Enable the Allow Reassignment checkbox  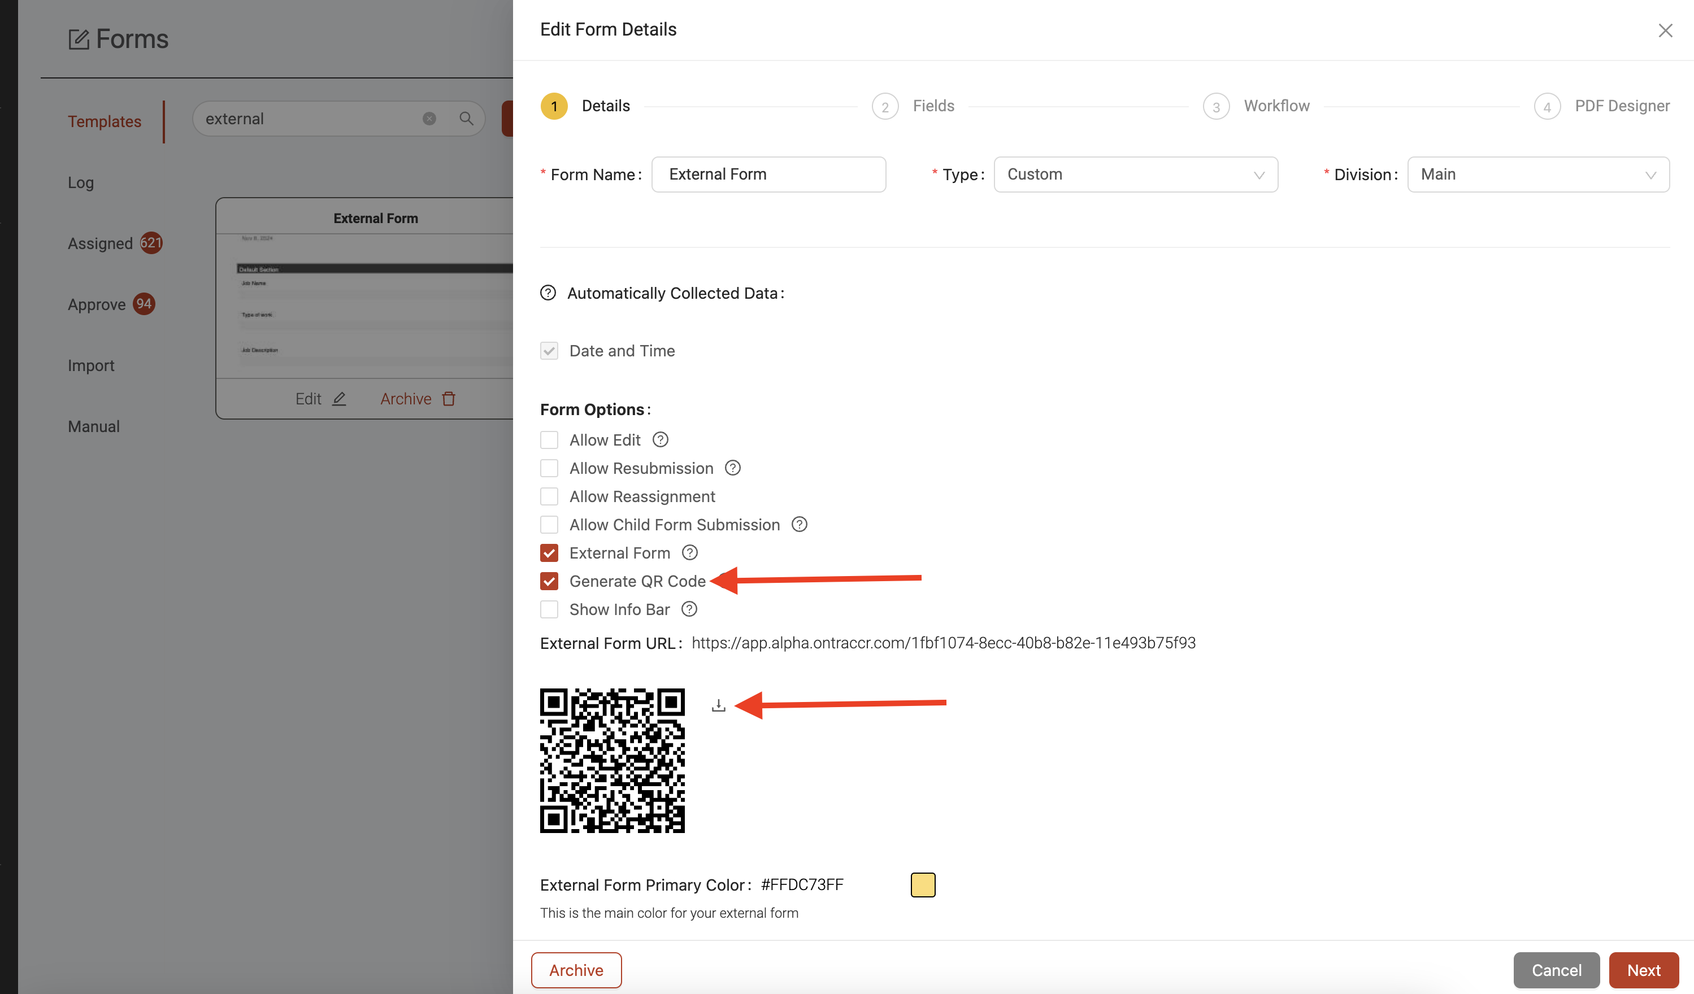[549, 496]
